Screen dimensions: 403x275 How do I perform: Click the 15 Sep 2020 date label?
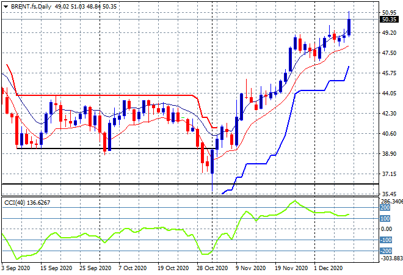(56, 268)
